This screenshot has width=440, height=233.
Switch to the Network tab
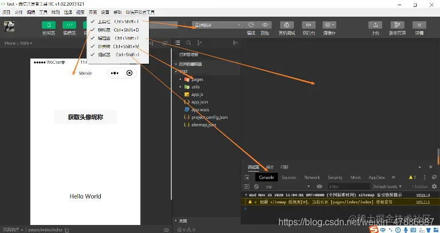[312, 177]
